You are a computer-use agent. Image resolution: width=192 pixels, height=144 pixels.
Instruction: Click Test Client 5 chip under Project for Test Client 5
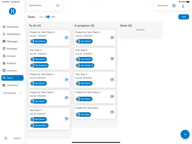point(38,41)
